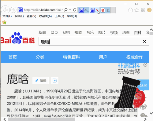Viewport: 153px width, 121px height.
Task: Open the tools gear icon
Action: [143, 10]
